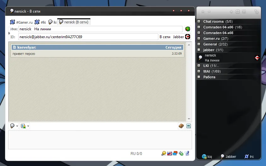Click the Jabber protocol button at bottom
266x166 pixels.
tap(228, 157)
